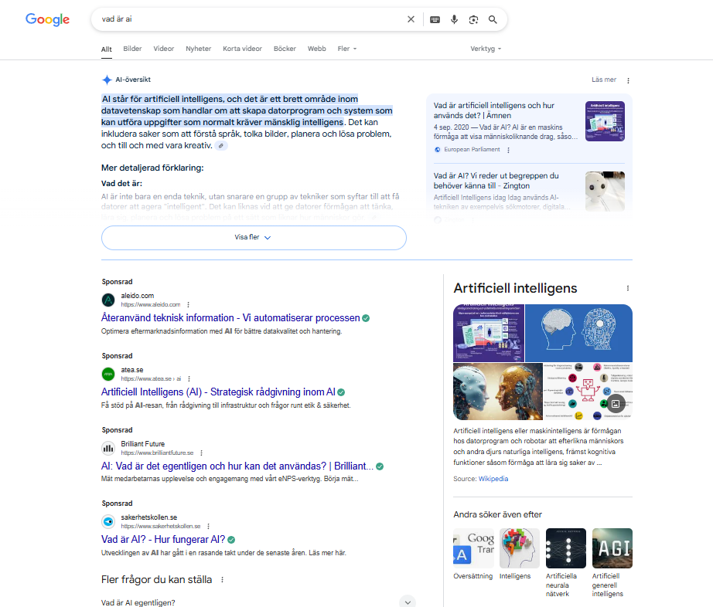This screenshot has height=607, width=713.
Task: Select the Allt tab
Action: 107,49
